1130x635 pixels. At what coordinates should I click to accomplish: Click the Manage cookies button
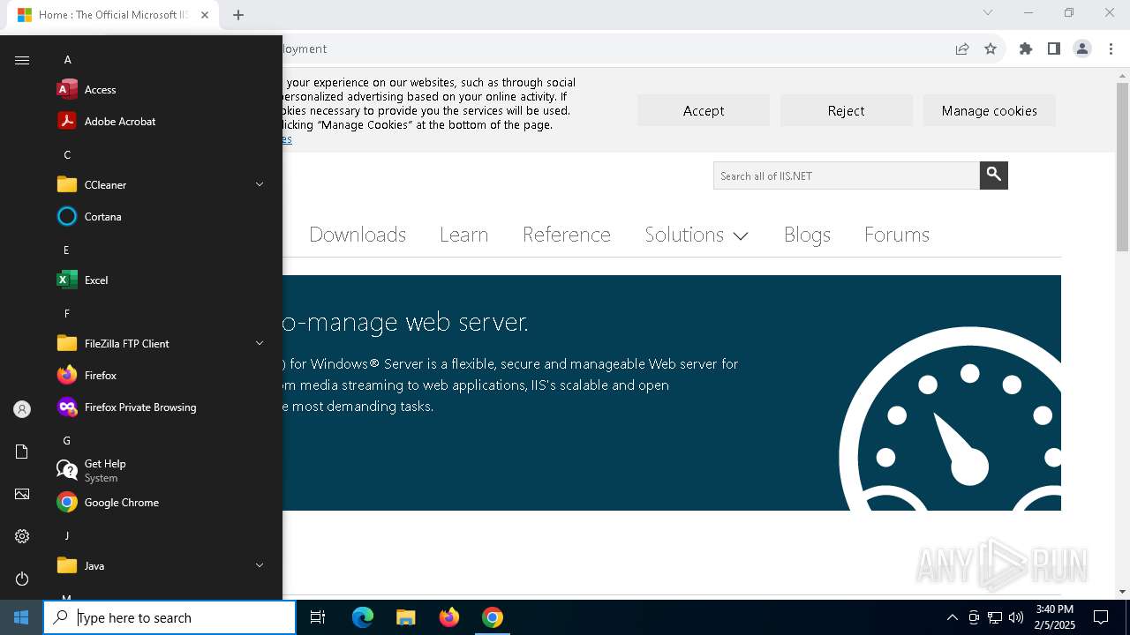click(989, 110)
